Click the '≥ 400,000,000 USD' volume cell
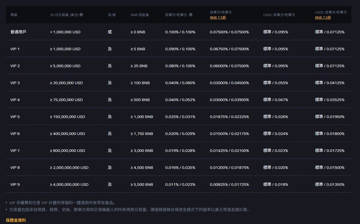This screenshot has width=360, height=224. (67, 134)
